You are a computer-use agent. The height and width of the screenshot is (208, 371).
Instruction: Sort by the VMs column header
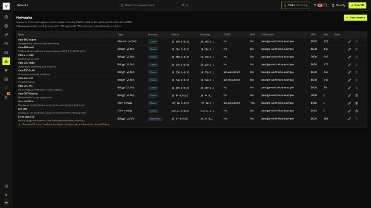pyautogui.click(x=326, y=34)
